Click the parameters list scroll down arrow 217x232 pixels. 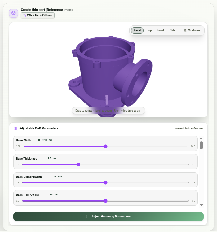201,205
